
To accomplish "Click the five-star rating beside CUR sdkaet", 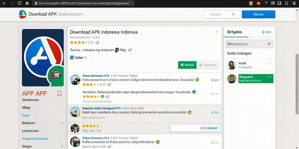I will coord(93,126).
